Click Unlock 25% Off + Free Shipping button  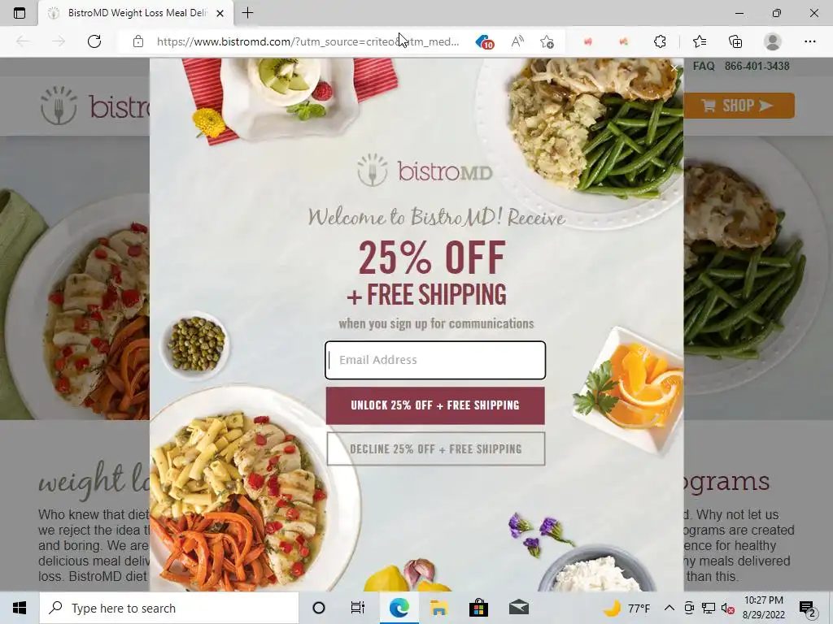(x=435, y=405)
